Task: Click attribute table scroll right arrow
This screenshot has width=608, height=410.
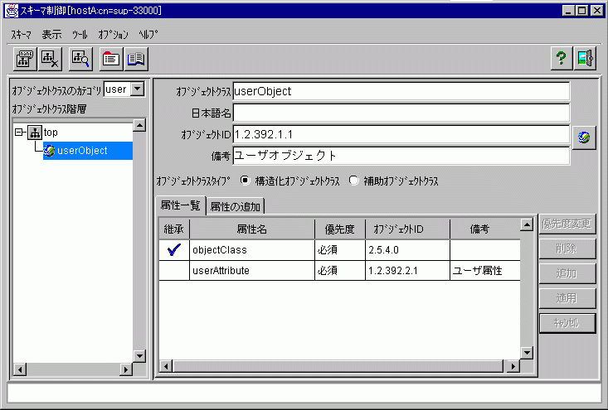Action: tap(513, 366)
